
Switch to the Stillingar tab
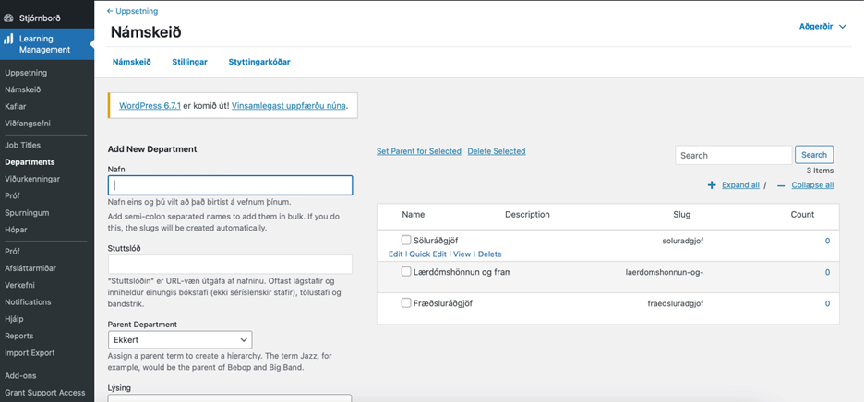pyautogui.click(x=189, y=62)
